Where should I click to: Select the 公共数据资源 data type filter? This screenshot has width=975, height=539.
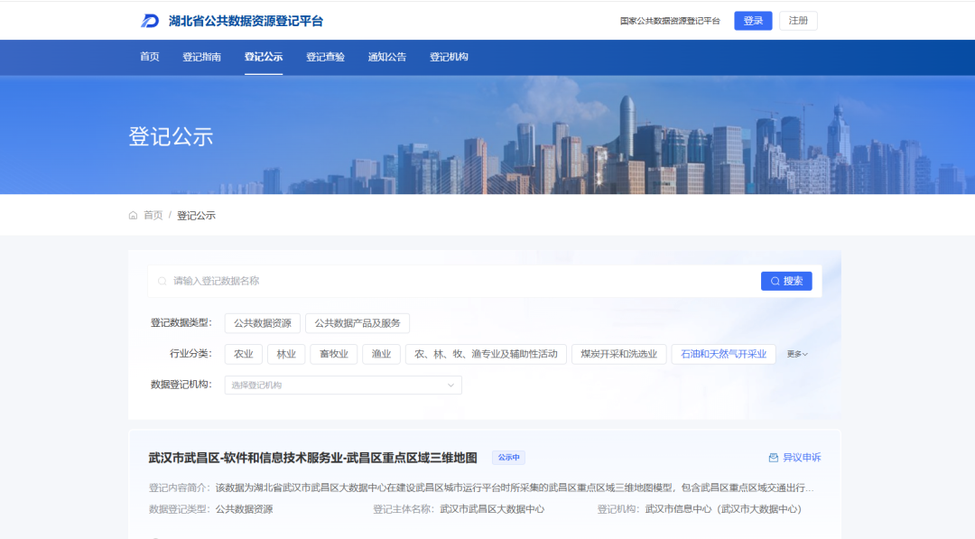tap(262, 323)
